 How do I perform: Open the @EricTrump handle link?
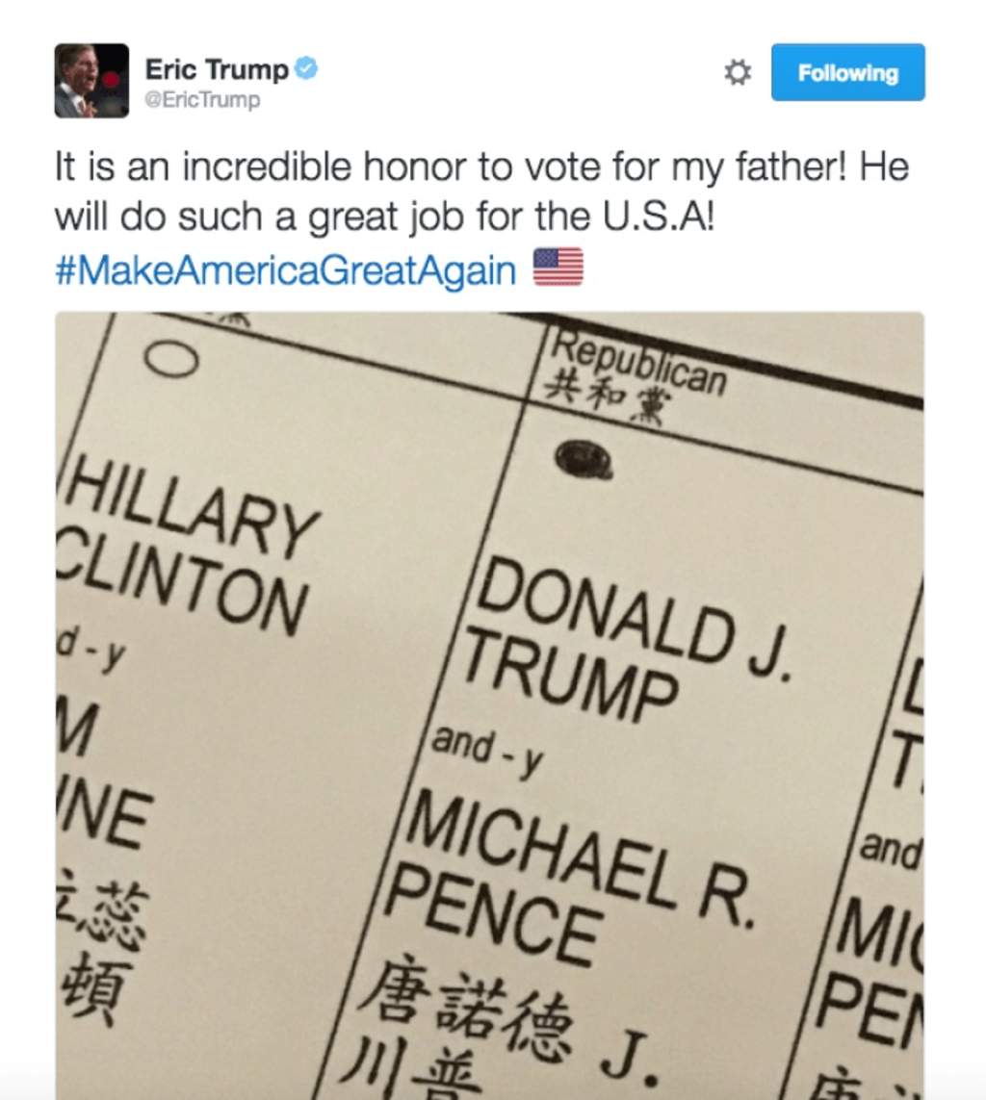click(202, 100)
